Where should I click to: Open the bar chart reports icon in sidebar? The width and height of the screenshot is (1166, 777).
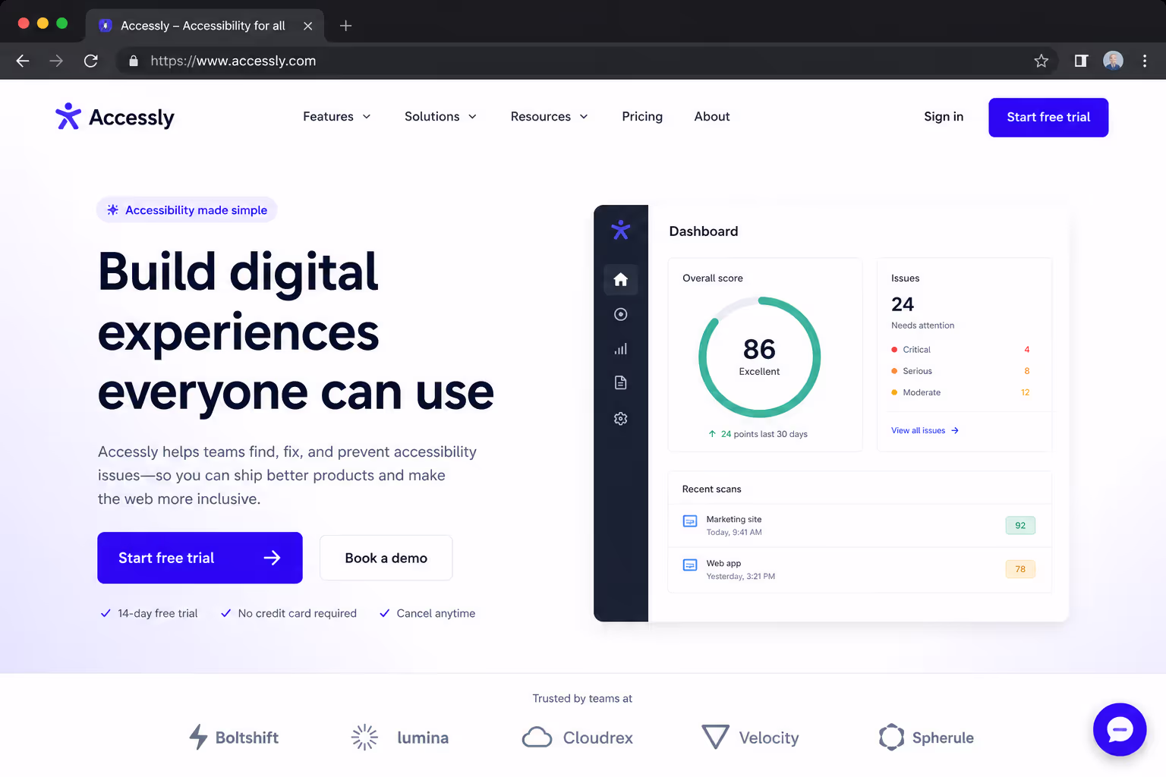(x=620, y=349)
